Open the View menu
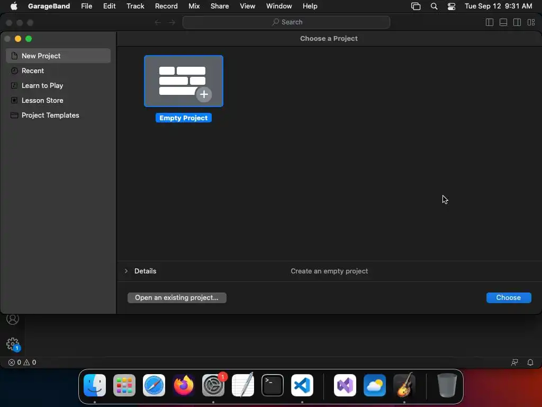The width and height of the screenshot is (542, 407). point(247,6)
